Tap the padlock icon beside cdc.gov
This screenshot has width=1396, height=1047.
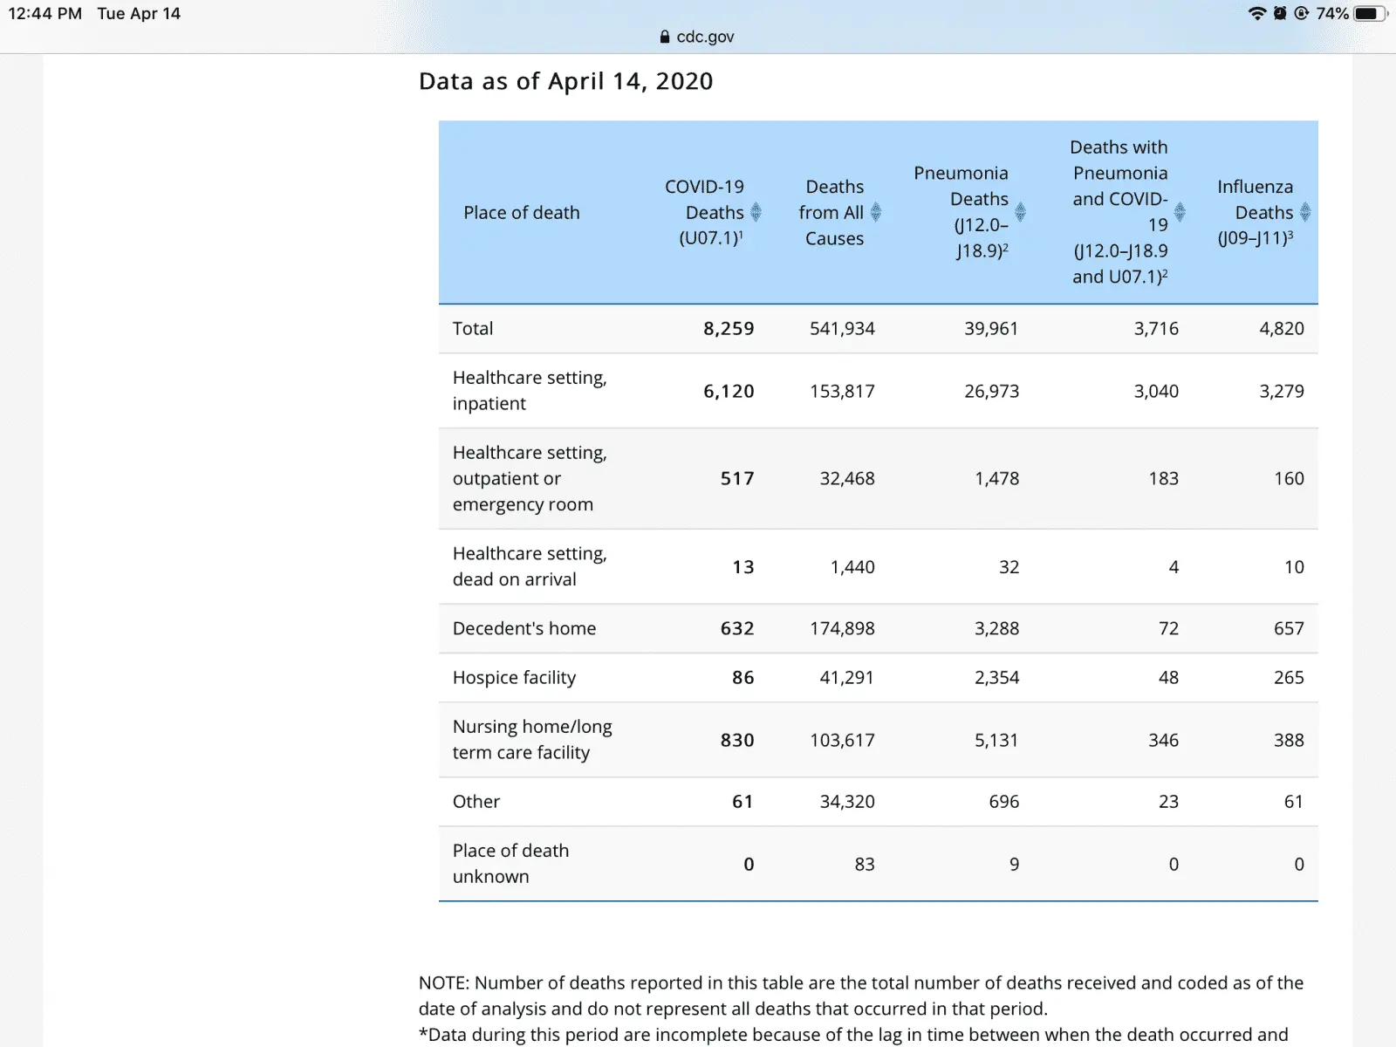point(665,37)
